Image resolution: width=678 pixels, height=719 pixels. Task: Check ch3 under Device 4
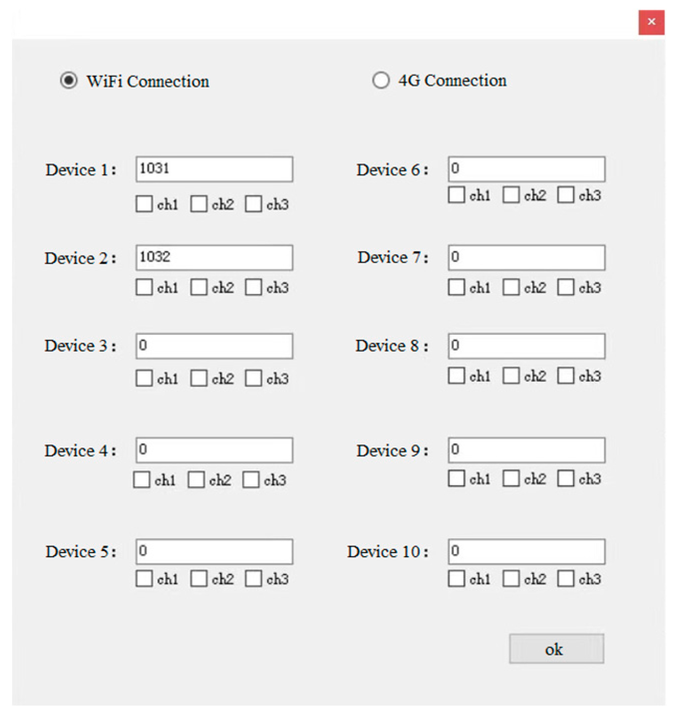pyautogui.click(x=251, y=479)
